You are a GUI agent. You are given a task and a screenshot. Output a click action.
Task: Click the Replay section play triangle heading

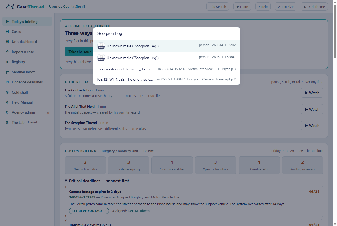(66, 82)
